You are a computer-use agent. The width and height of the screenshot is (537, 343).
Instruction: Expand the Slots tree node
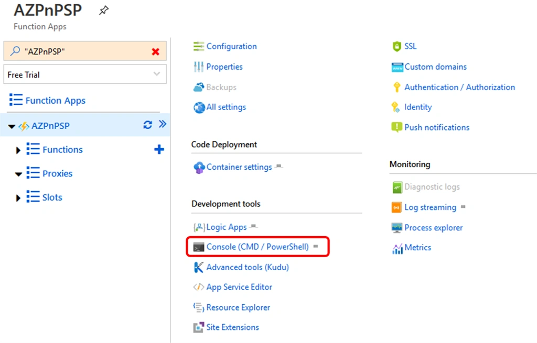click(18, 198)
